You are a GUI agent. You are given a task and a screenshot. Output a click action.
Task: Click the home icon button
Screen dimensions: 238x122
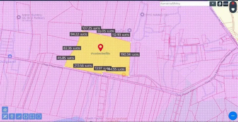220,4
